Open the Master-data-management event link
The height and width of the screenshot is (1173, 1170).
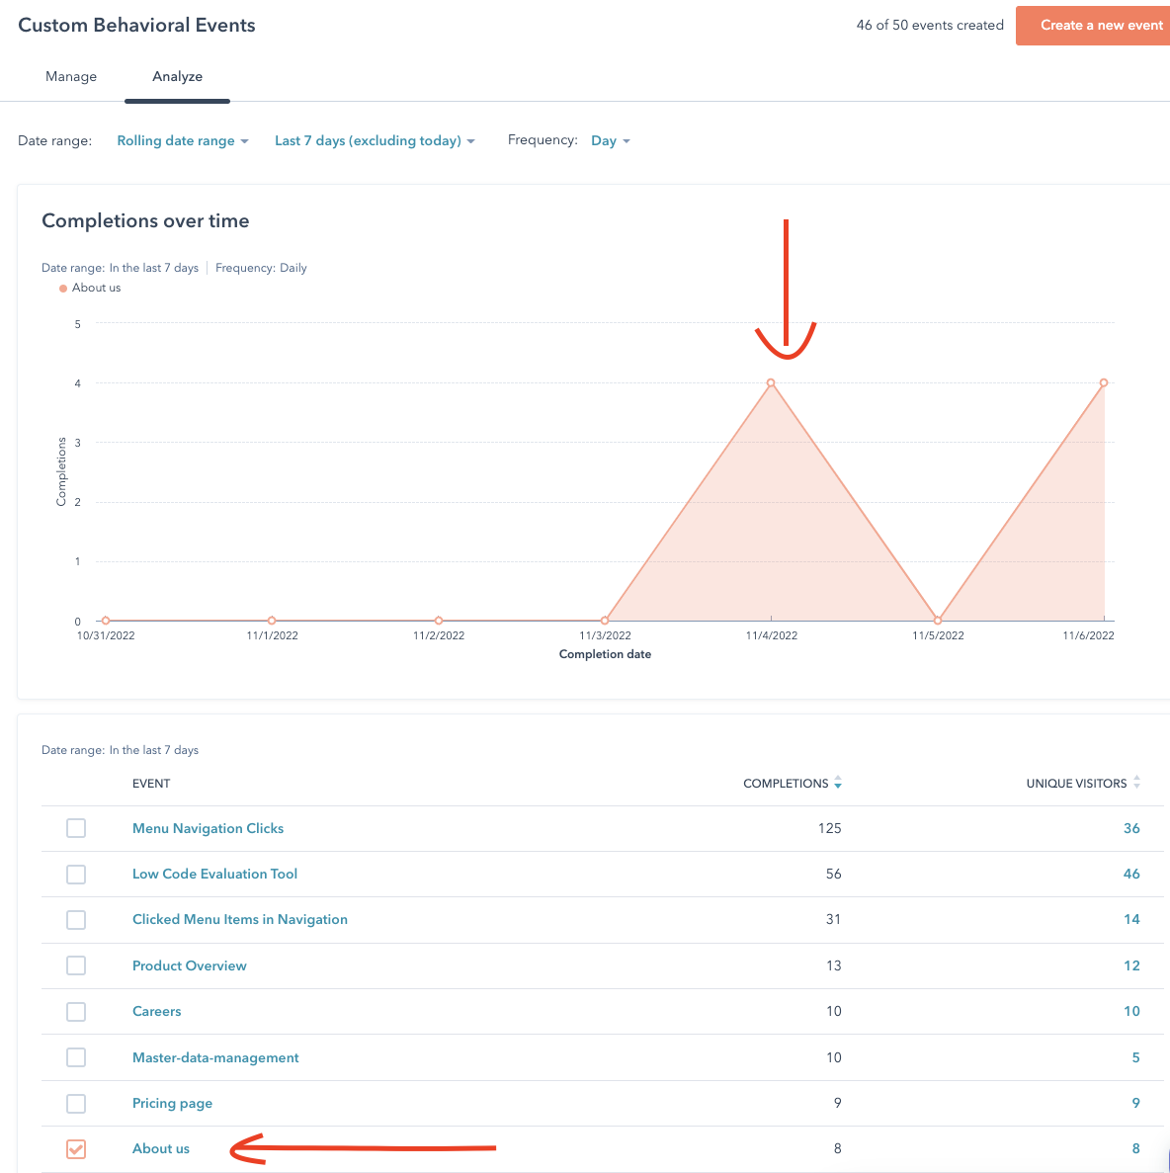[215, 1057]
